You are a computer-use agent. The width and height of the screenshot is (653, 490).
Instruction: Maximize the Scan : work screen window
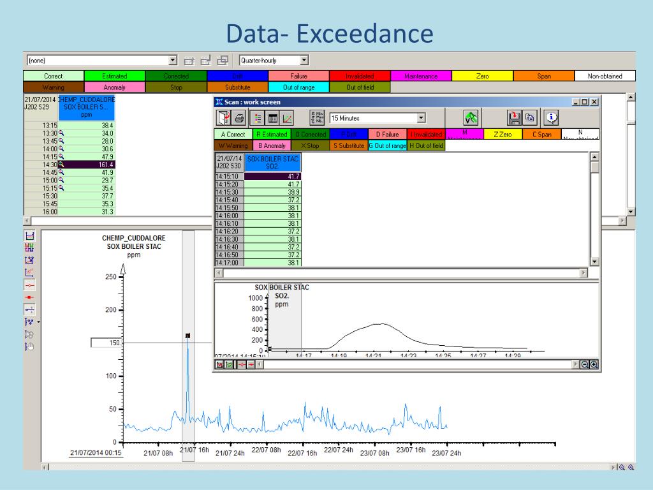pyautogui.click(x=585, y=101)
